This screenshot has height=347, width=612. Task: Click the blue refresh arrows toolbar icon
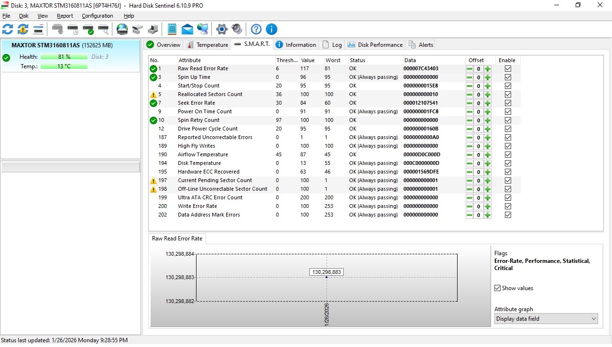[x=8, y=30]
